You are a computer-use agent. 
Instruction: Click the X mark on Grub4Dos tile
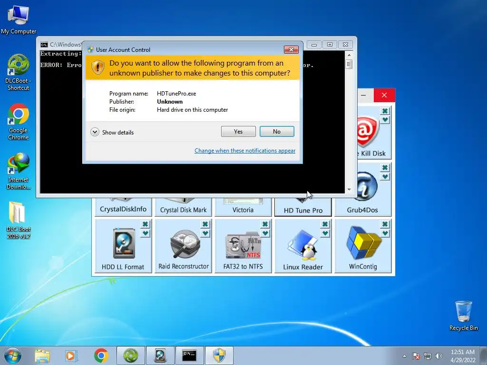385,168
